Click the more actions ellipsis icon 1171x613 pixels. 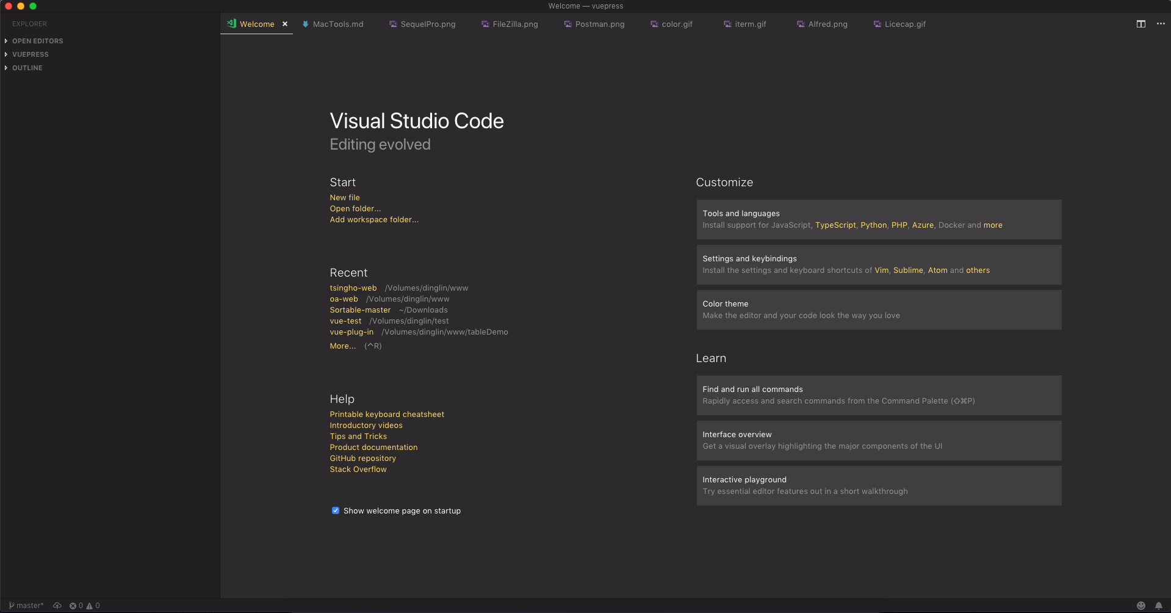pos(1161,24)
